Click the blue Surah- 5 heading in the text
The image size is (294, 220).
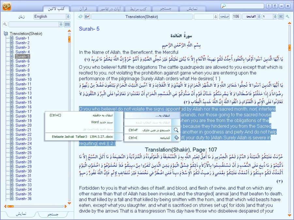[x=89, y=29]
